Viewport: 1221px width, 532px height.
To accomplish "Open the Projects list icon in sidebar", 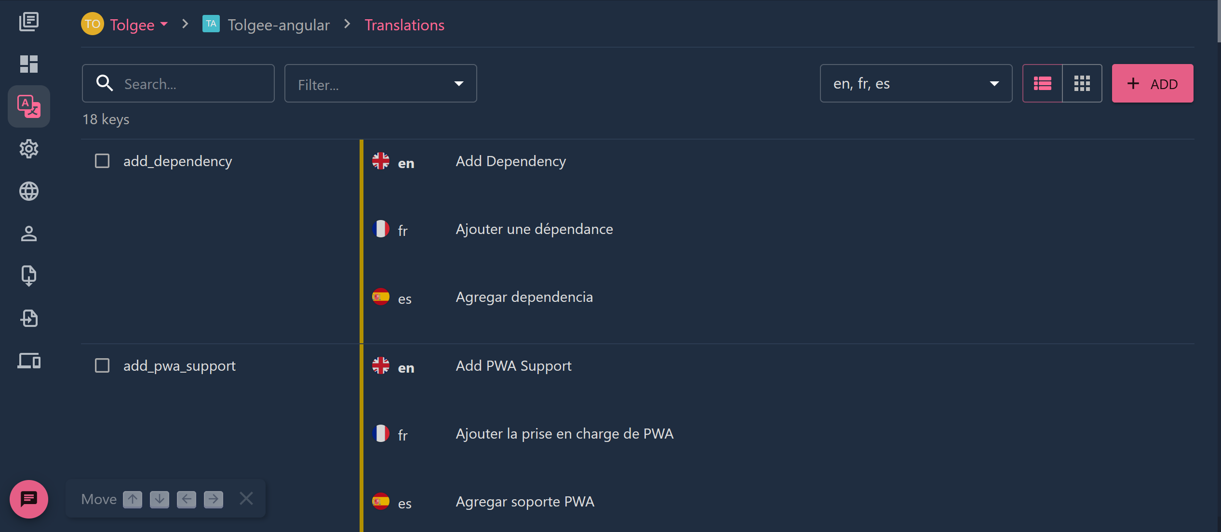I will pyautogui.click(x=29, y=22).
